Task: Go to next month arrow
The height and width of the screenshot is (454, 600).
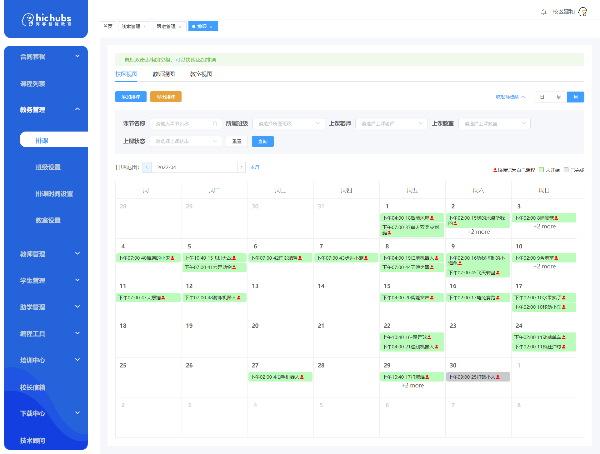Action: [241, 167]
